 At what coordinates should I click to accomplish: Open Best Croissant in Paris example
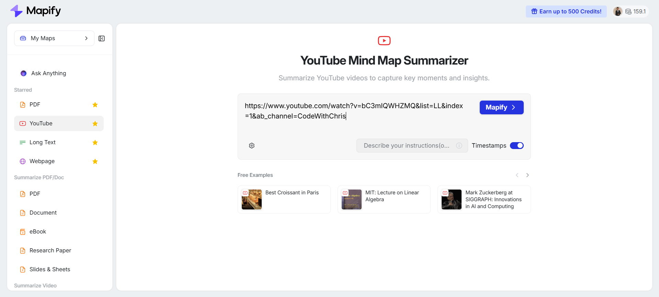point(284,199)
